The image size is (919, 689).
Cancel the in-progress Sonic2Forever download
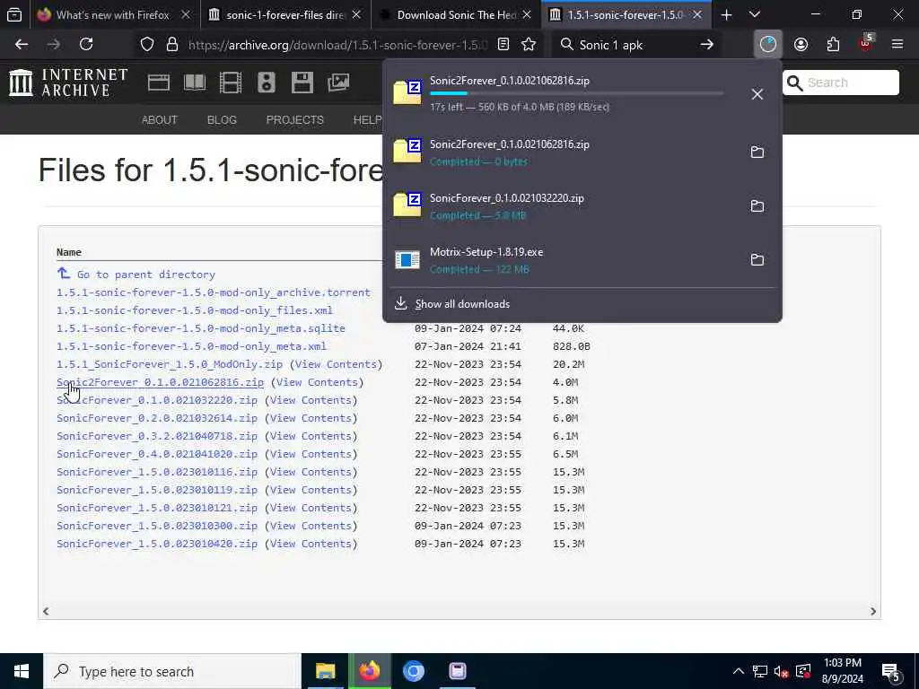[x=757, y=94]
